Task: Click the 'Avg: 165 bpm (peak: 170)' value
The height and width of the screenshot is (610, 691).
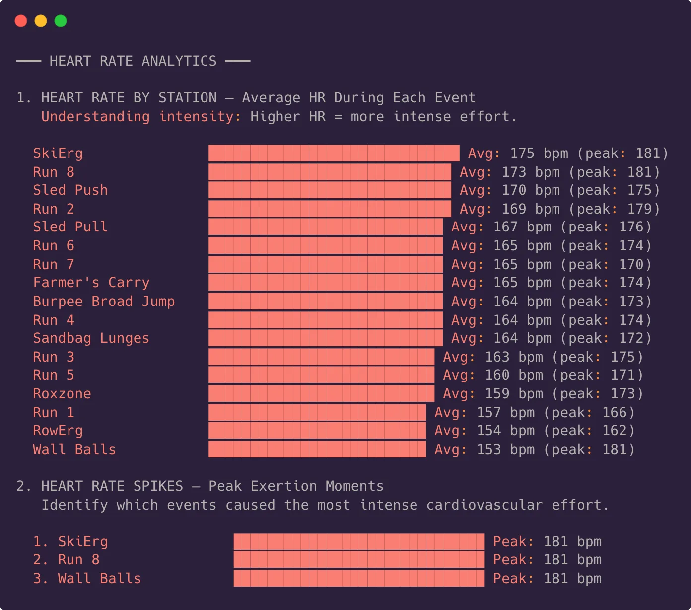Action: [x=552, y=265]
